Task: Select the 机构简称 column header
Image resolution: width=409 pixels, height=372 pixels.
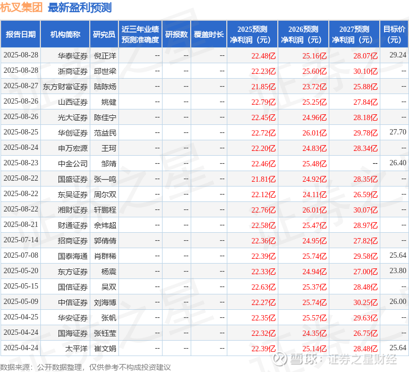Action: [65, 34]
